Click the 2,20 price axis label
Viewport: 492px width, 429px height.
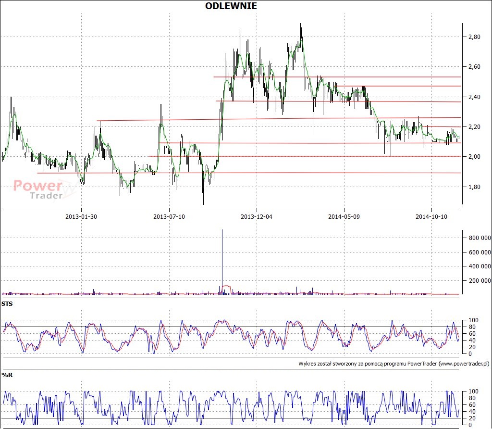[474, 126]
